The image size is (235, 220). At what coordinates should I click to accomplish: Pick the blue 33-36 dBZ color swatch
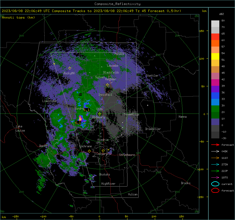(215, 96)
